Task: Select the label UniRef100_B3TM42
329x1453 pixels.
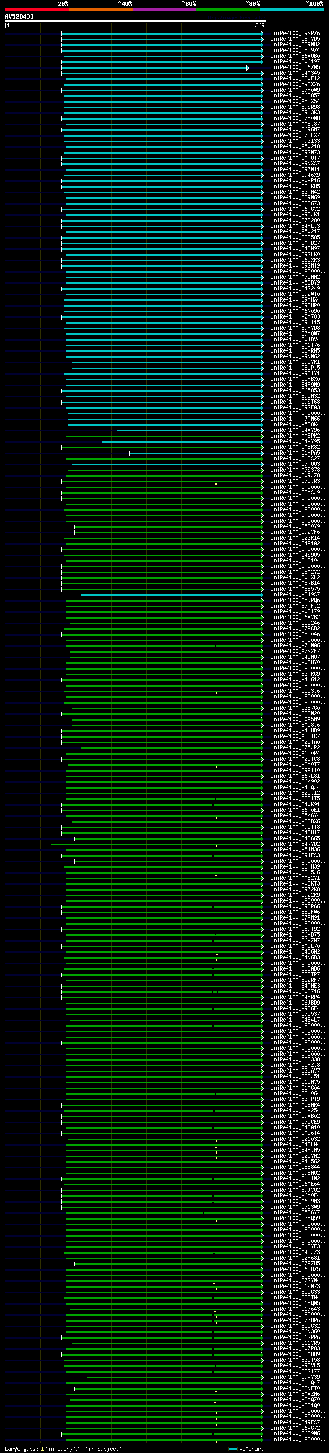Action: 295,192
